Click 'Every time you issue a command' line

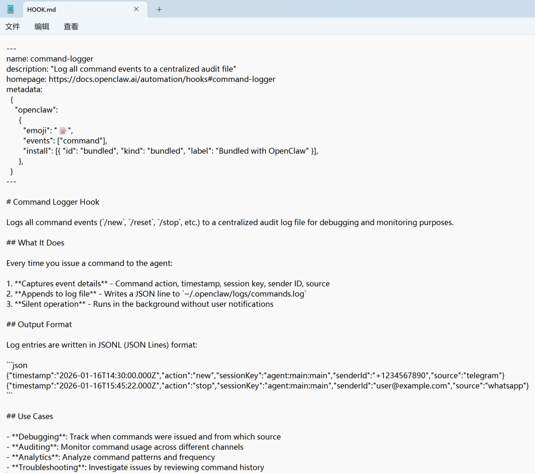pos(89,263)
